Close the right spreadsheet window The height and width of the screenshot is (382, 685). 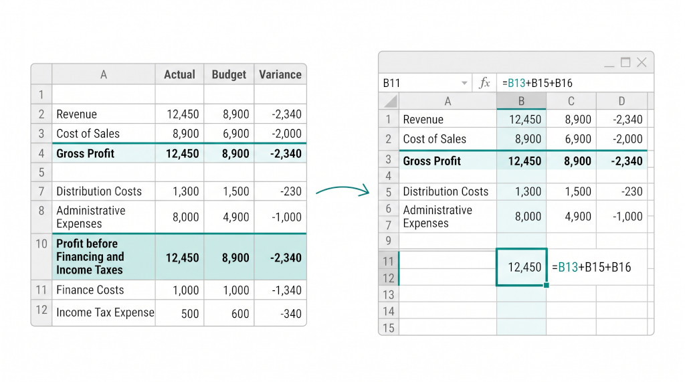coord(642,62)
